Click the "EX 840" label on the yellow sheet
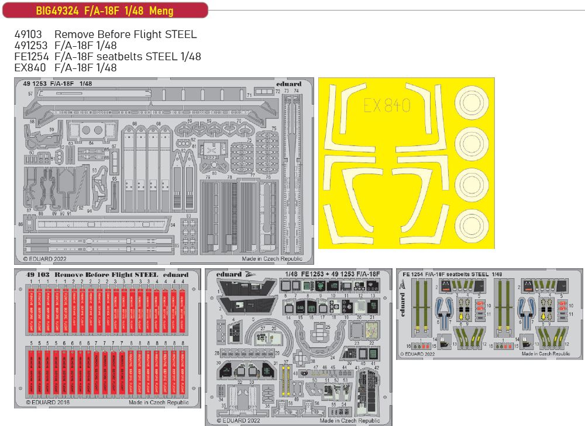Viewport: 585px width, 426px height. coord(387,106)
